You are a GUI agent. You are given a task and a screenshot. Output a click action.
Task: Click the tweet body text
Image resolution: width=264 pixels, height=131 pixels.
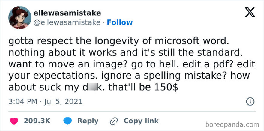click(132, 64)
